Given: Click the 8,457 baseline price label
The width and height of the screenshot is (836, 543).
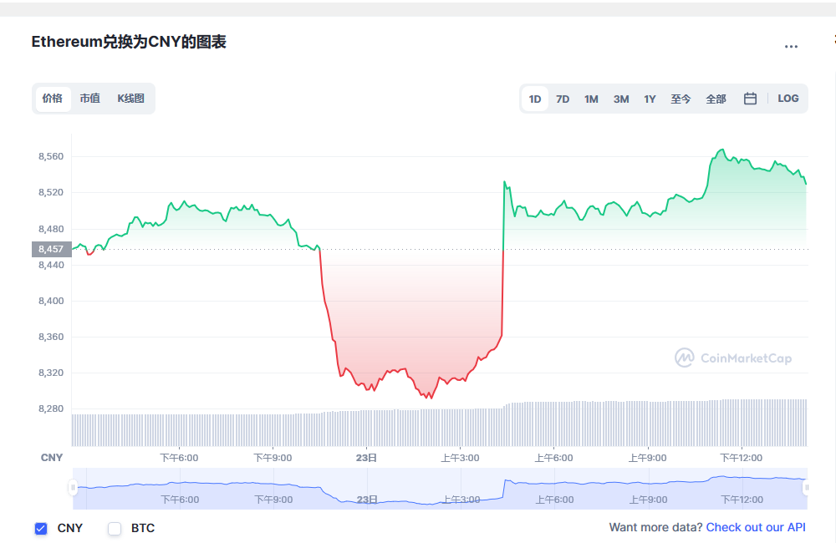Looking at the screenshot, I should point(51,249).
